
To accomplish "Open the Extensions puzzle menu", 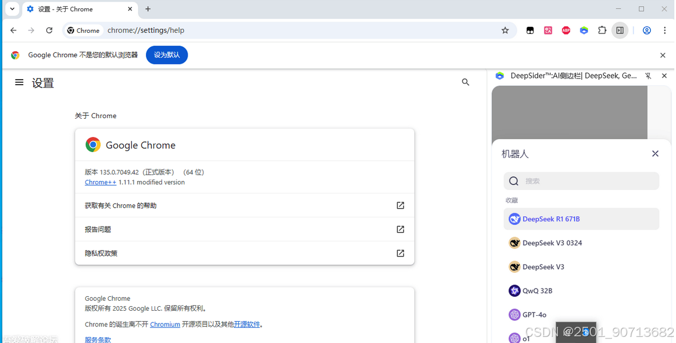I will (x=602, y=31).
